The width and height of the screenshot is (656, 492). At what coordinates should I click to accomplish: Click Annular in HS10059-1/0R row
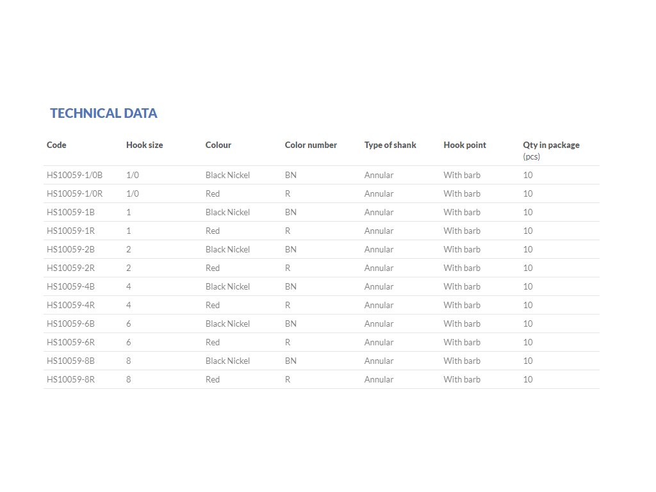pos(379,193)
